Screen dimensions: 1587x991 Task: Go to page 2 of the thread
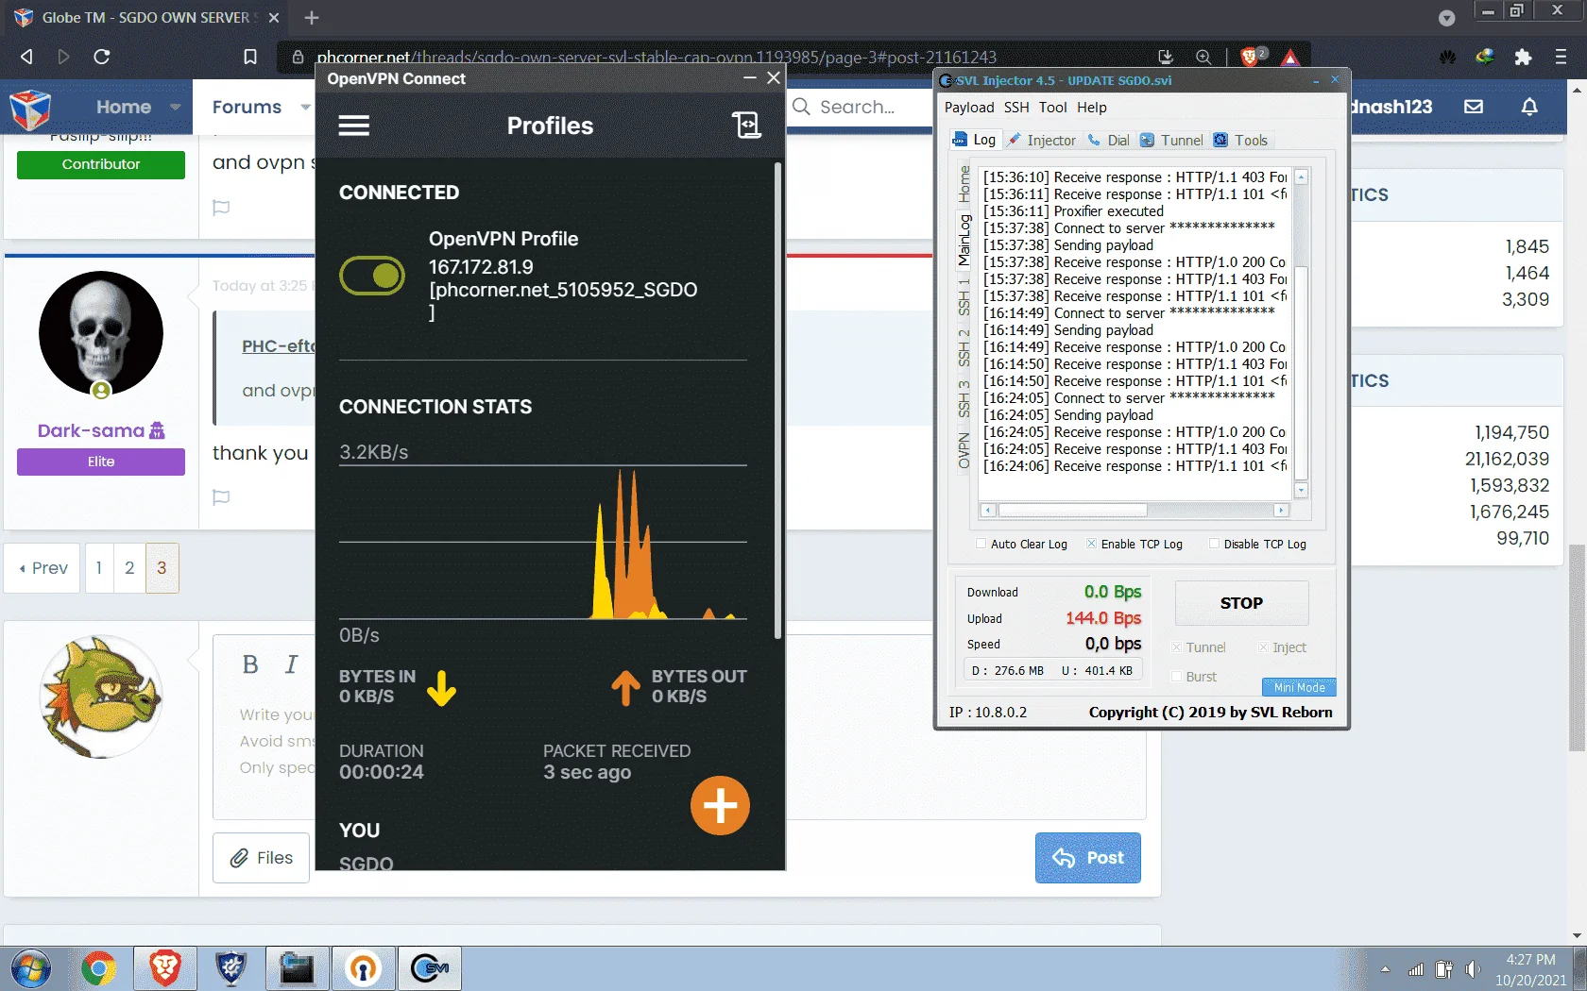129,568
